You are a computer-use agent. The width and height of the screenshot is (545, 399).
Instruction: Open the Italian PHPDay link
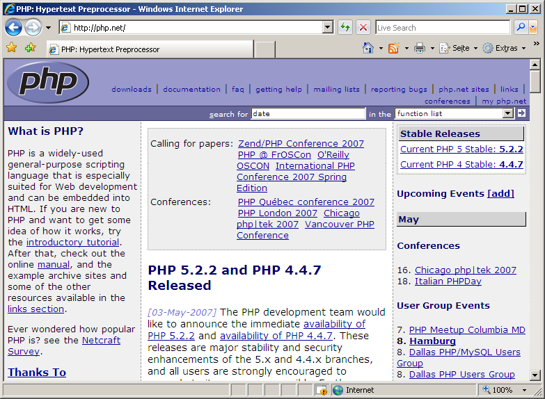click(x=448, y=282)
